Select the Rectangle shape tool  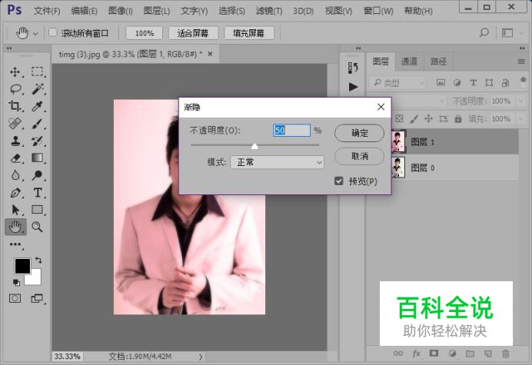[x=38, y=210]
